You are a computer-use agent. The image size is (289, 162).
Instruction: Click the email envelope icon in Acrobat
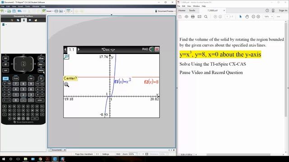200,17
